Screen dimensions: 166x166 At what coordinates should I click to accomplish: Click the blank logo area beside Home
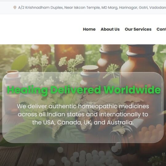point(40,29)
